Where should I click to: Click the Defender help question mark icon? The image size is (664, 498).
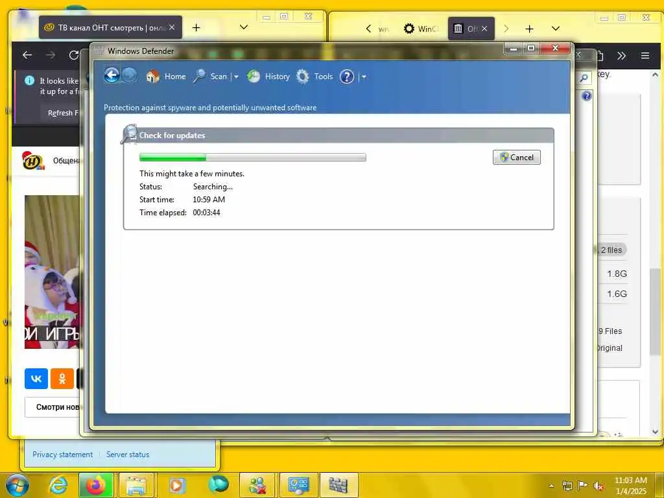point(347,77)
